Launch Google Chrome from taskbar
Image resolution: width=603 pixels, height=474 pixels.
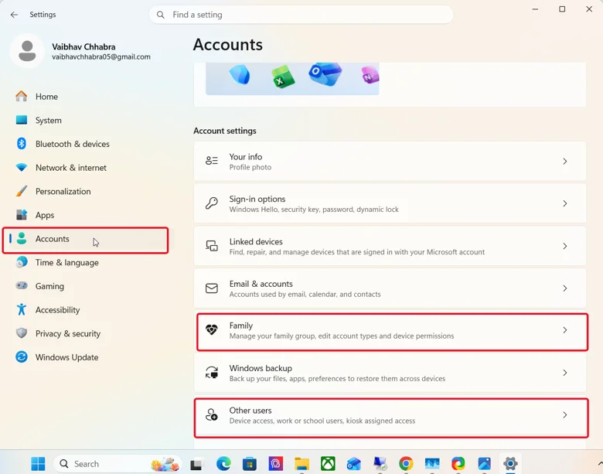tap(406, 464)
